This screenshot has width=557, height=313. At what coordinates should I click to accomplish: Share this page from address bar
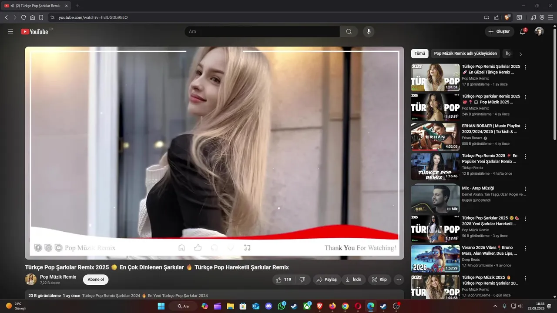tap(497, 17)
